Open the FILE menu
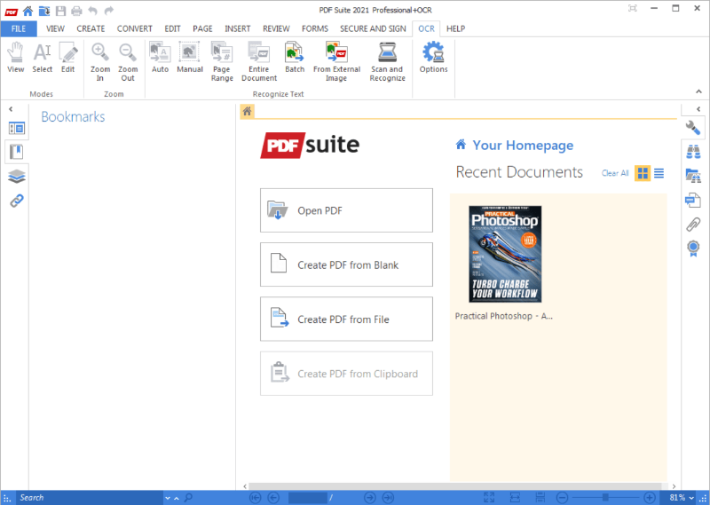The width and height of the screenshot is (710, 505). point(18,28)
